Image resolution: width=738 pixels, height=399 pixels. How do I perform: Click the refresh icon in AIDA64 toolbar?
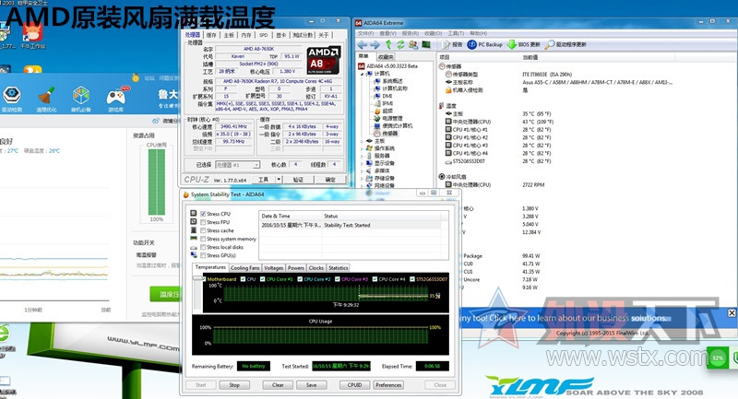pyautogui.click(x=400, y=44)
